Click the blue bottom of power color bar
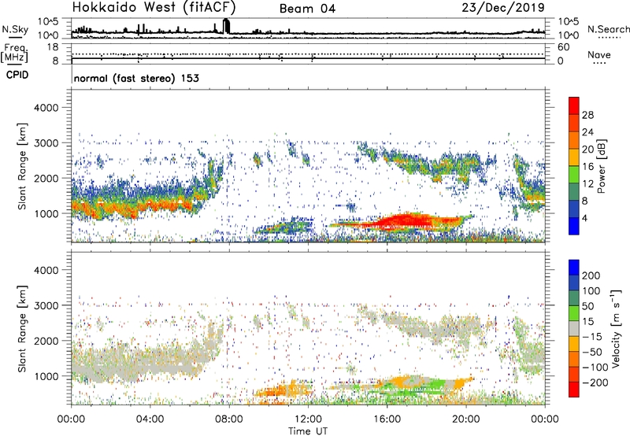The width and height of the screenshot is (630, 436). 574,226
